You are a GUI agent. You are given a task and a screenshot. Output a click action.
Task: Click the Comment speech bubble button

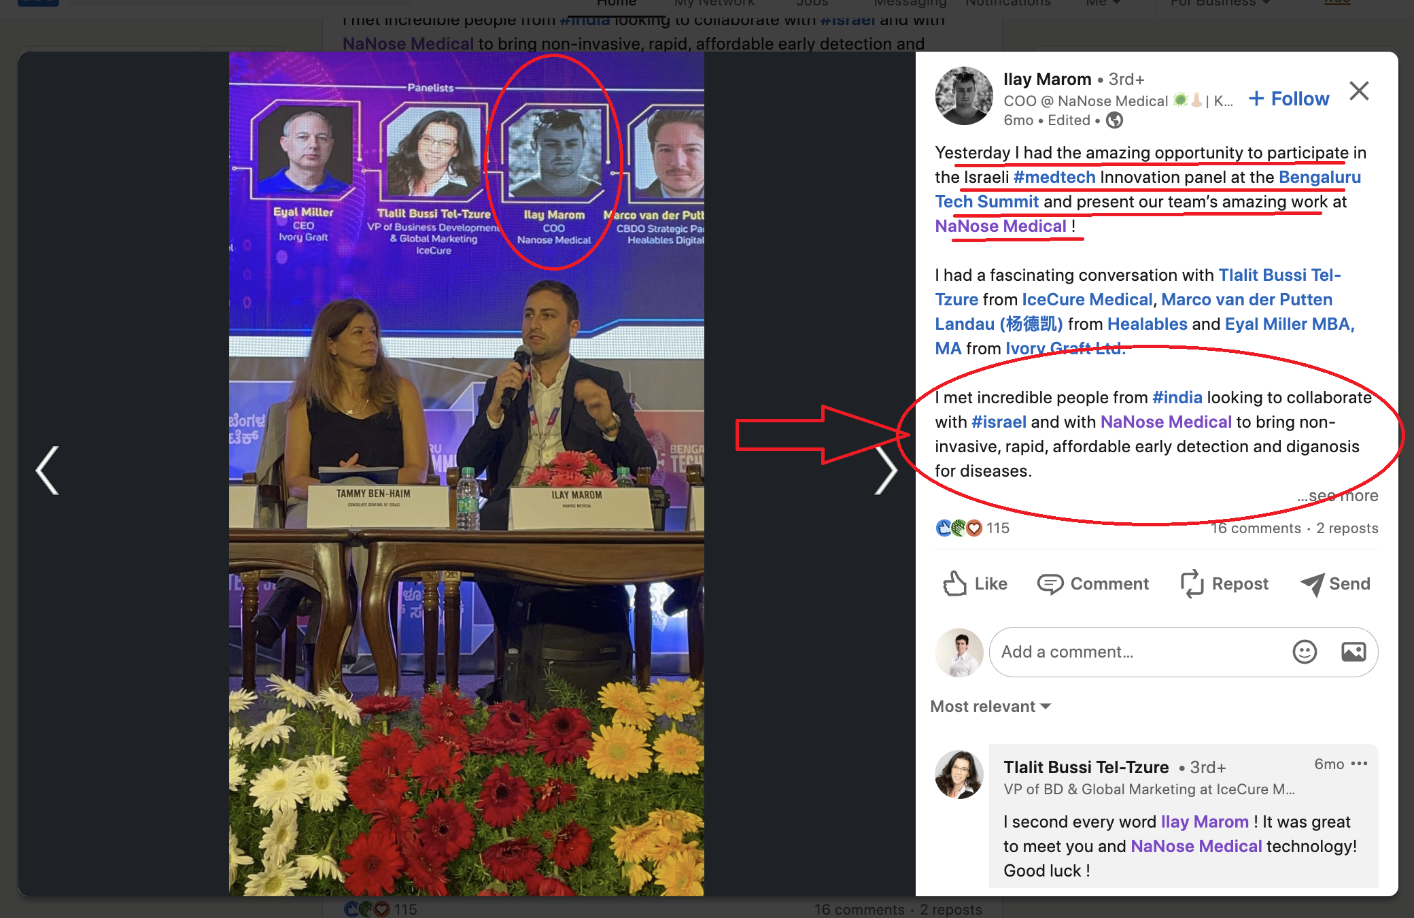pyautogui.click(x=1092, y=583)
